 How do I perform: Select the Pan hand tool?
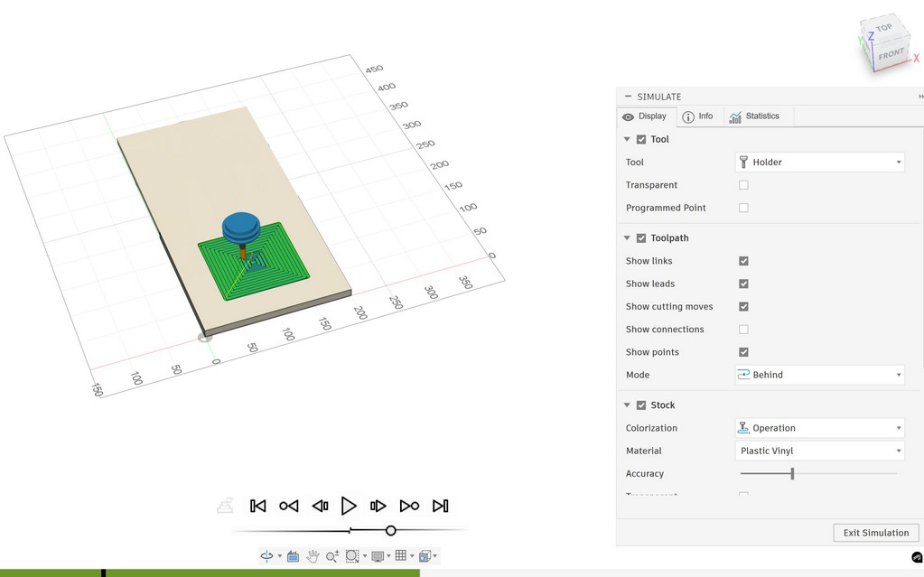[x=313, y=556]
